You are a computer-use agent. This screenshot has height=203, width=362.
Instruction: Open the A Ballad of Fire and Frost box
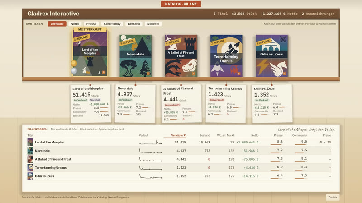point(181,55)
